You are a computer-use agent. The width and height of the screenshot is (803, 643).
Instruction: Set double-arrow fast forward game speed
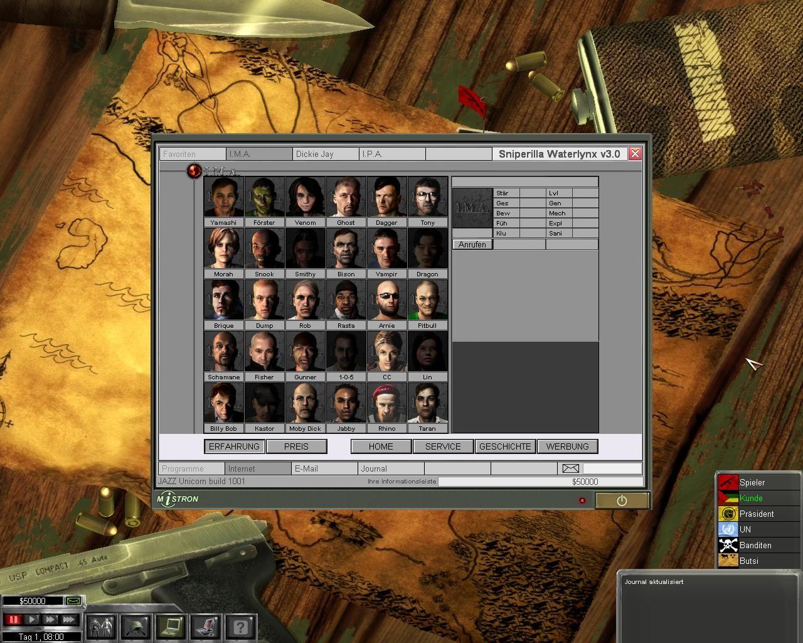pyautogui.click(x=50, y=620)
